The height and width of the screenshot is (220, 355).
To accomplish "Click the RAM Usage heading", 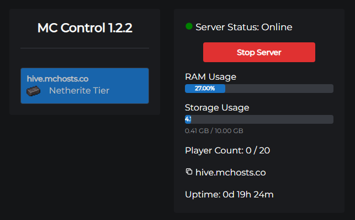I will pos(210,77).
